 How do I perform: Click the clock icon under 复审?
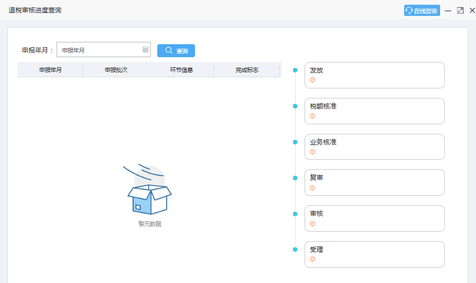click(x=312, y=188)
